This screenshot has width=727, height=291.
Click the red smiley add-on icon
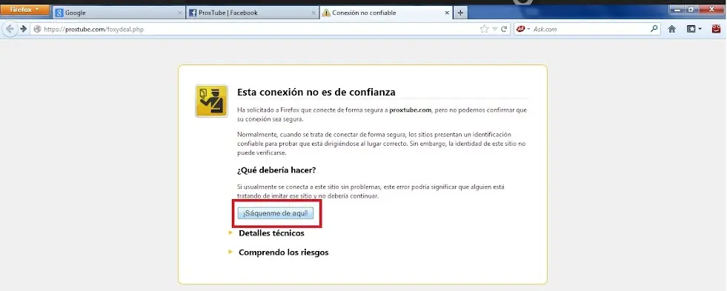pyautogui.click(x=717, y=29)
